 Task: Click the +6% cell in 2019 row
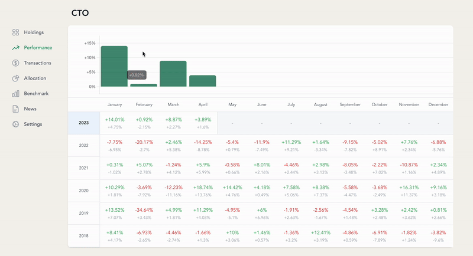[262, 209]
